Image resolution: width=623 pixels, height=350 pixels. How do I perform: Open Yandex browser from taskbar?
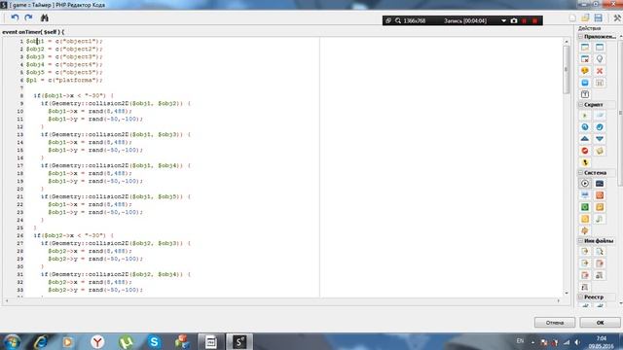coord(97,341)
